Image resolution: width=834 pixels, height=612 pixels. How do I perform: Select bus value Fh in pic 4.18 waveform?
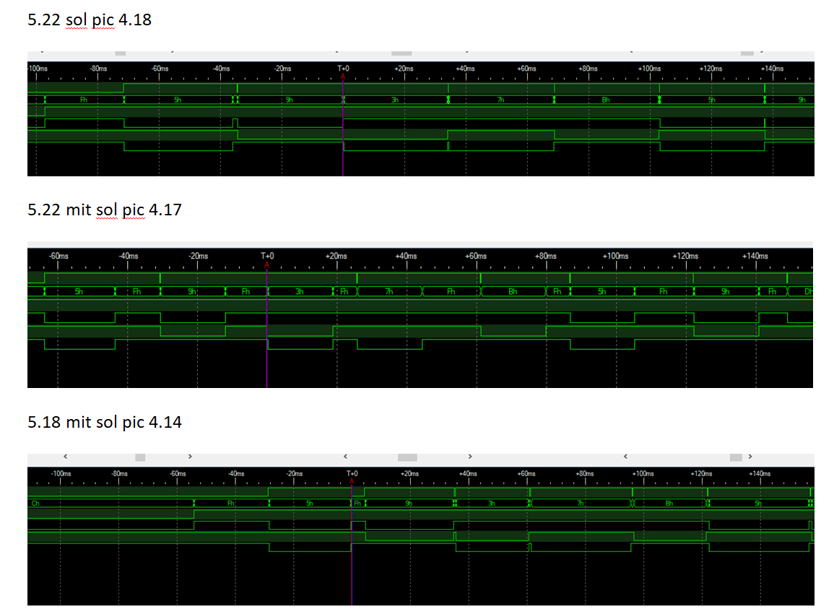point(84,100)
